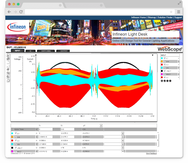This screenshot has width=188, height=163.
Task: Click the topmost icon in the graph toolbar
Action: (8, 55)
